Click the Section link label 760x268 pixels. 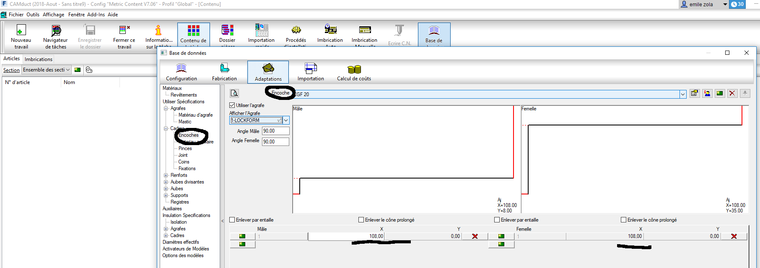(x=11, y=70)
